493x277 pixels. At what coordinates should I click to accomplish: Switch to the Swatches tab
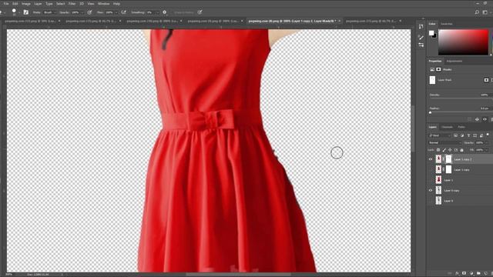[447, 24]
